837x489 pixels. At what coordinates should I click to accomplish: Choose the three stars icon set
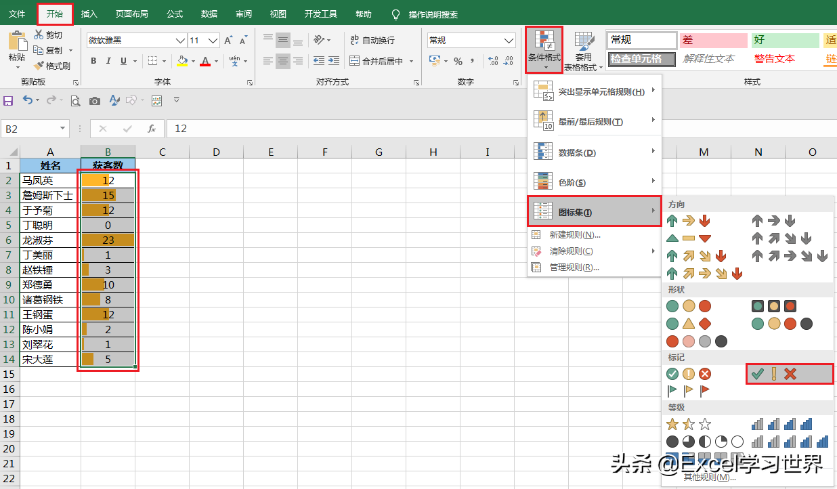tap(689, 425)
